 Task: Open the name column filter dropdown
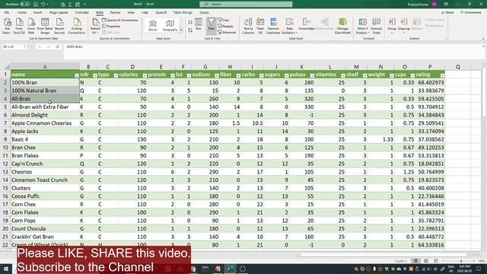pyautogui.click(x=76, y=75)
